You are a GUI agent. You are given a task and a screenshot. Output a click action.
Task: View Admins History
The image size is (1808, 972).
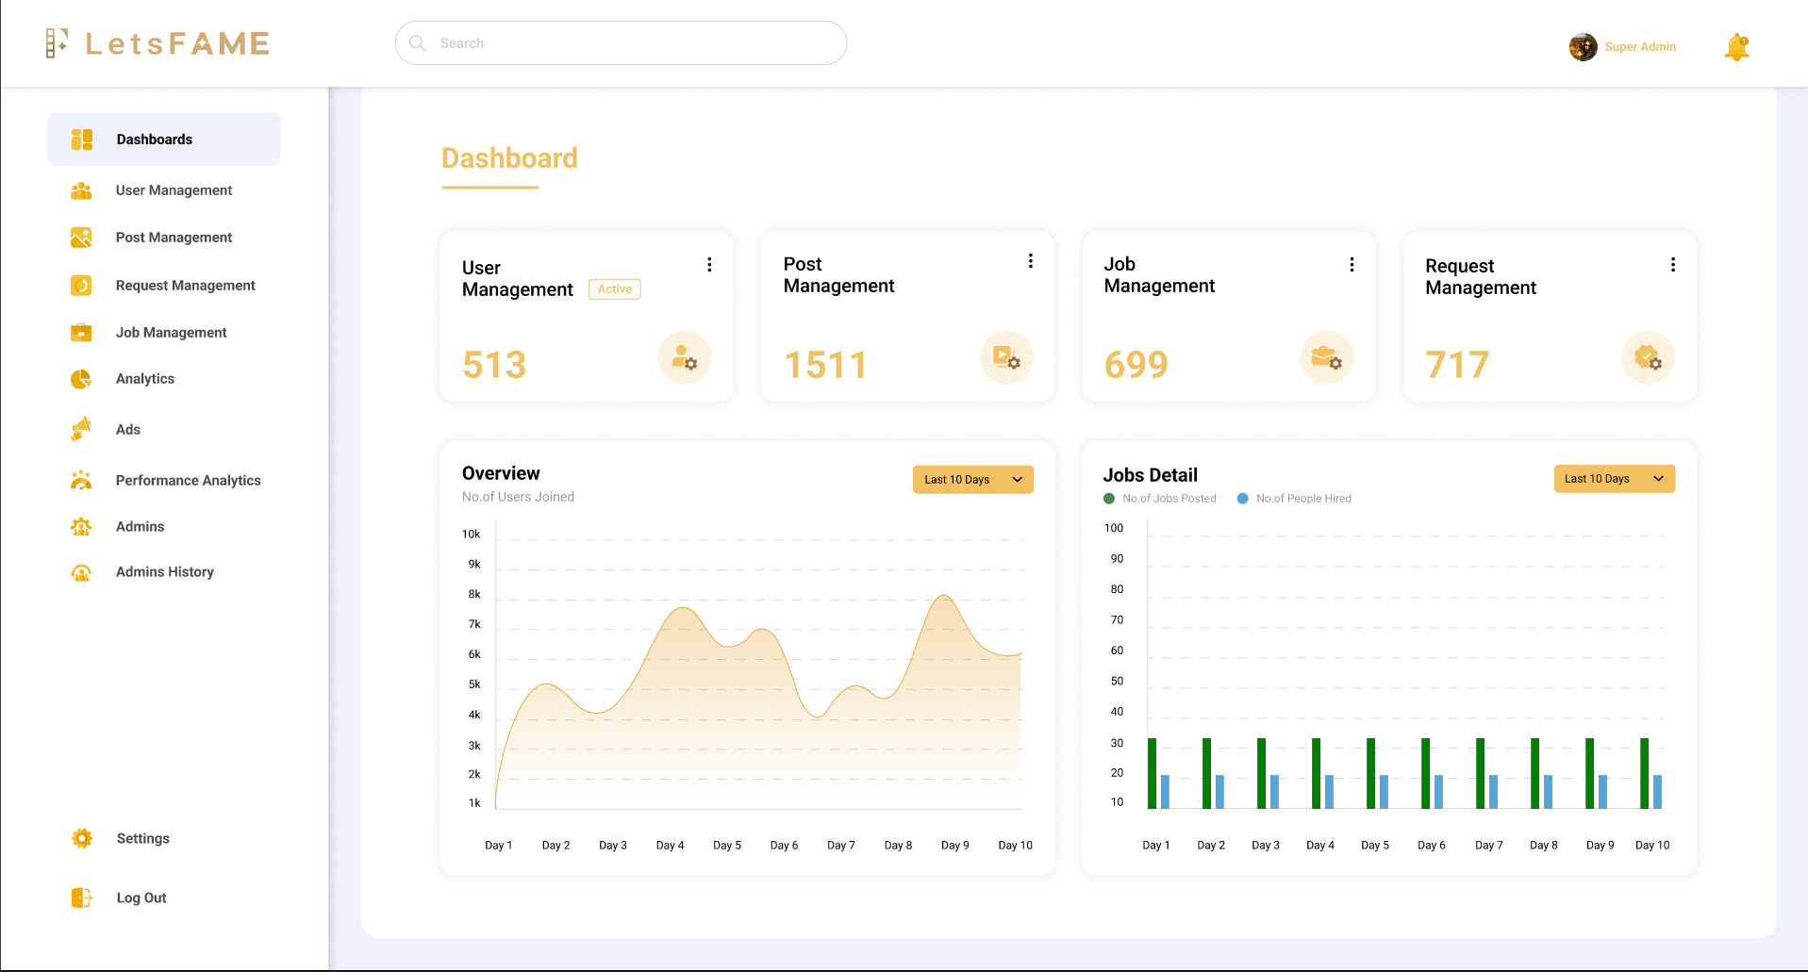(x=164, y=572)
